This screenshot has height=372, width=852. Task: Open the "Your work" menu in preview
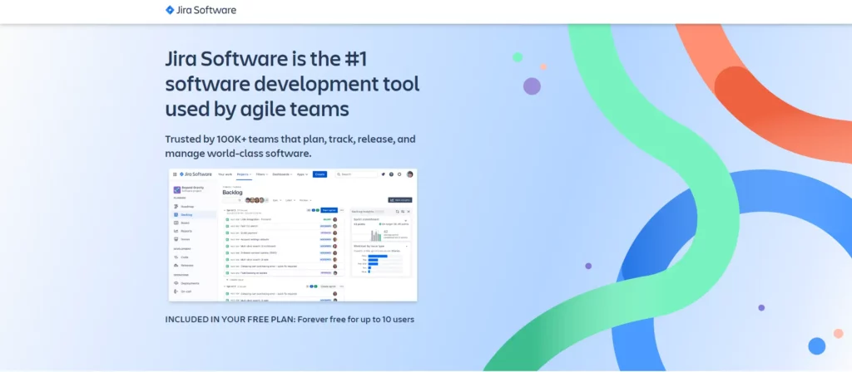click(x=225, y=174)
